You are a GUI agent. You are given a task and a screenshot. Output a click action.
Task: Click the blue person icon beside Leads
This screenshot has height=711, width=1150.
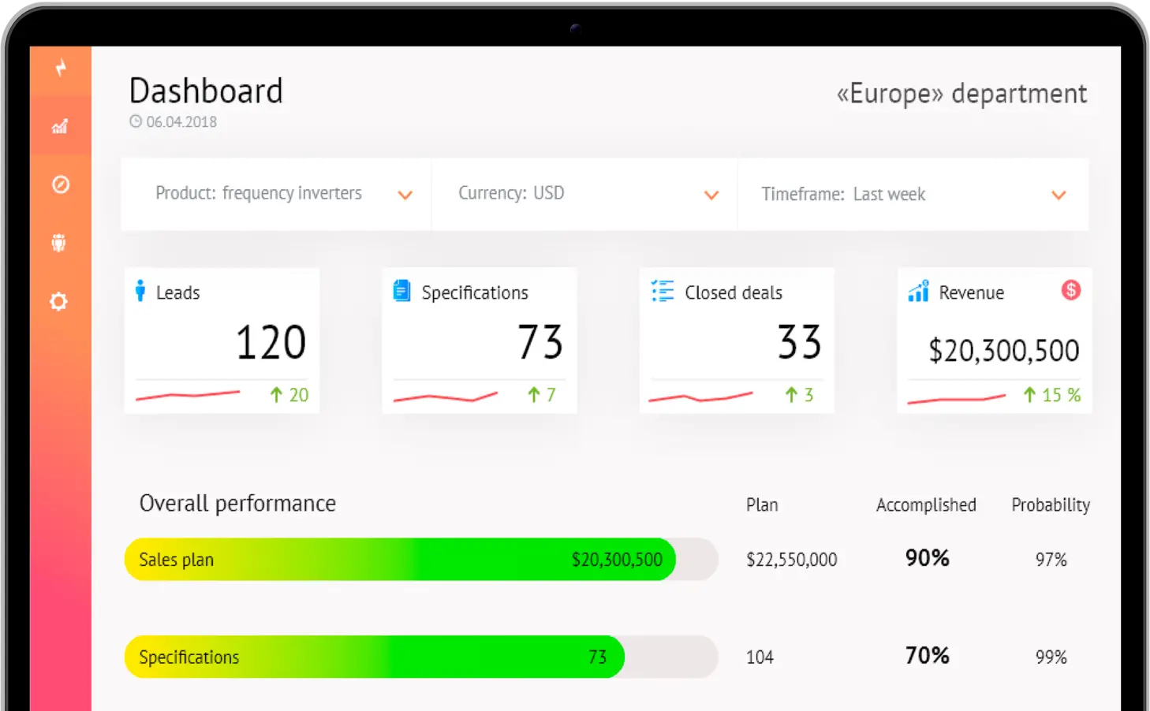[x=140, y=291]
